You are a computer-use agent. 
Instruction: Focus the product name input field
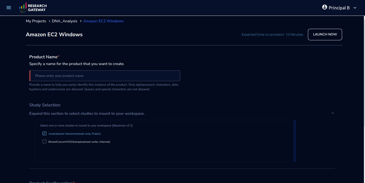click(x=105, y=76)
